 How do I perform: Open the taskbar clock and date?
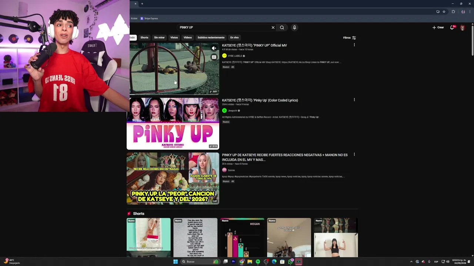click(x=460, y=262)
